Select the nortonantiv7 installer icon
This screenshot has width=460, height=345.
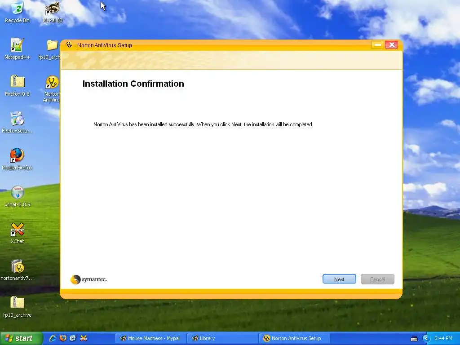pos(18,270)
